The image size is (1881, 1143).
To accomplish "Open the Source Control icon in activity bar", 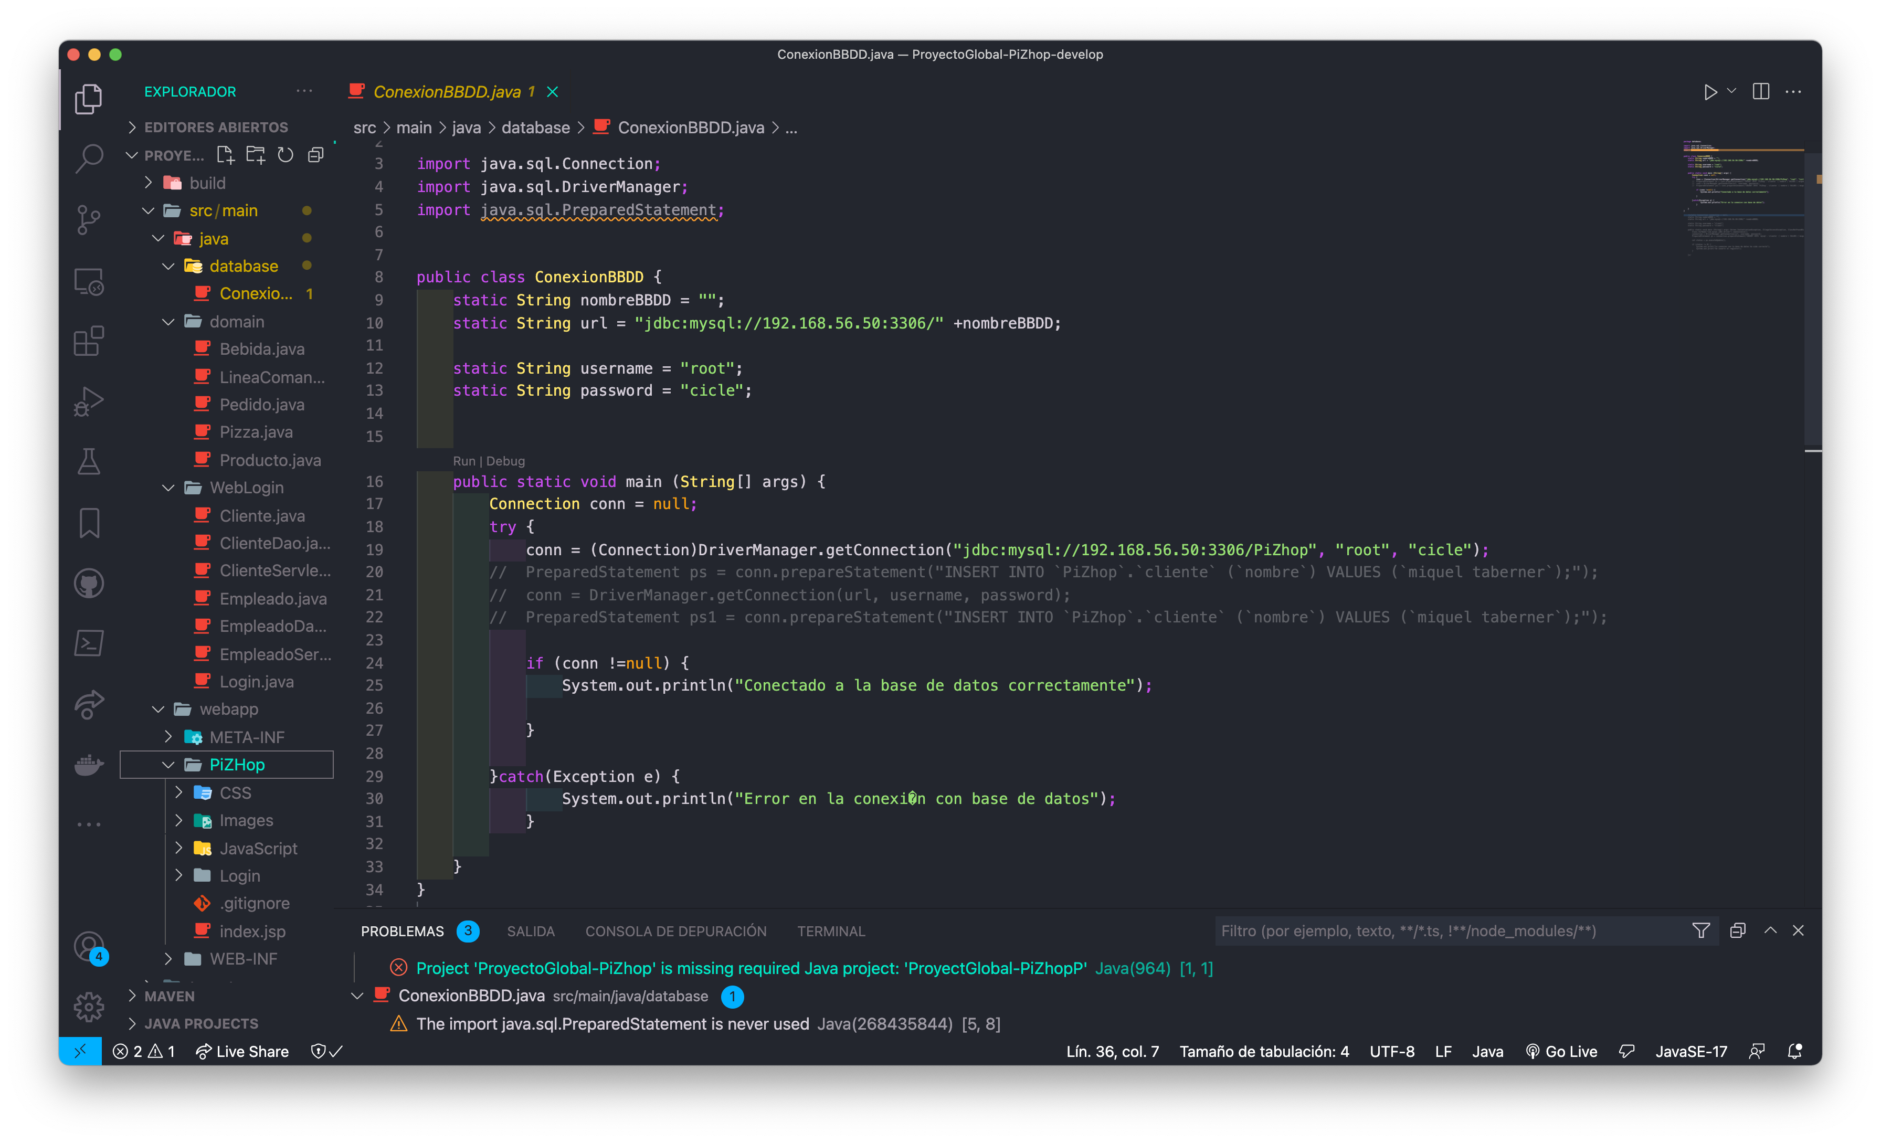I will (x=89, y=220).
